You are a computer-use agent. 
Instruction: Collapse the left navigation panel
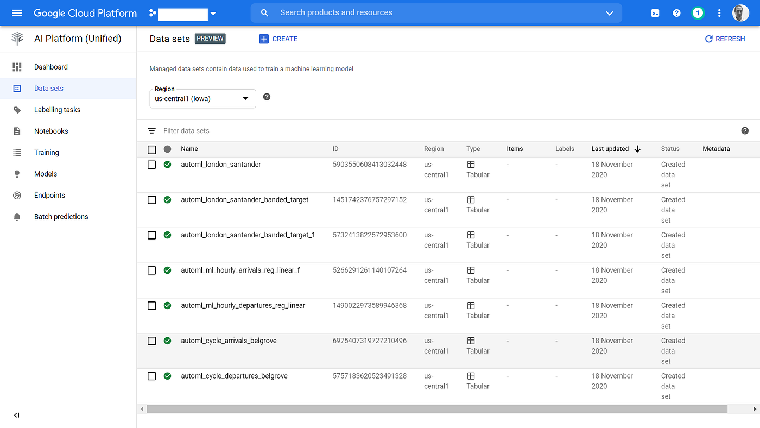[x=16, y=415]
